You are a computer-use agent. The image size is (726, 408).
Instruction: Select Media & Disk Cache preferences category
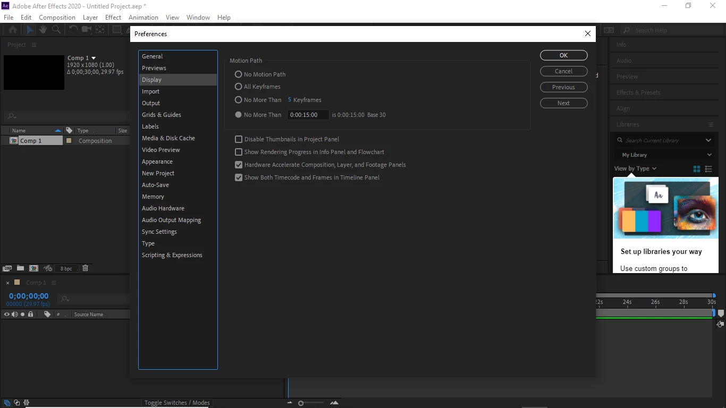point(178,138)
